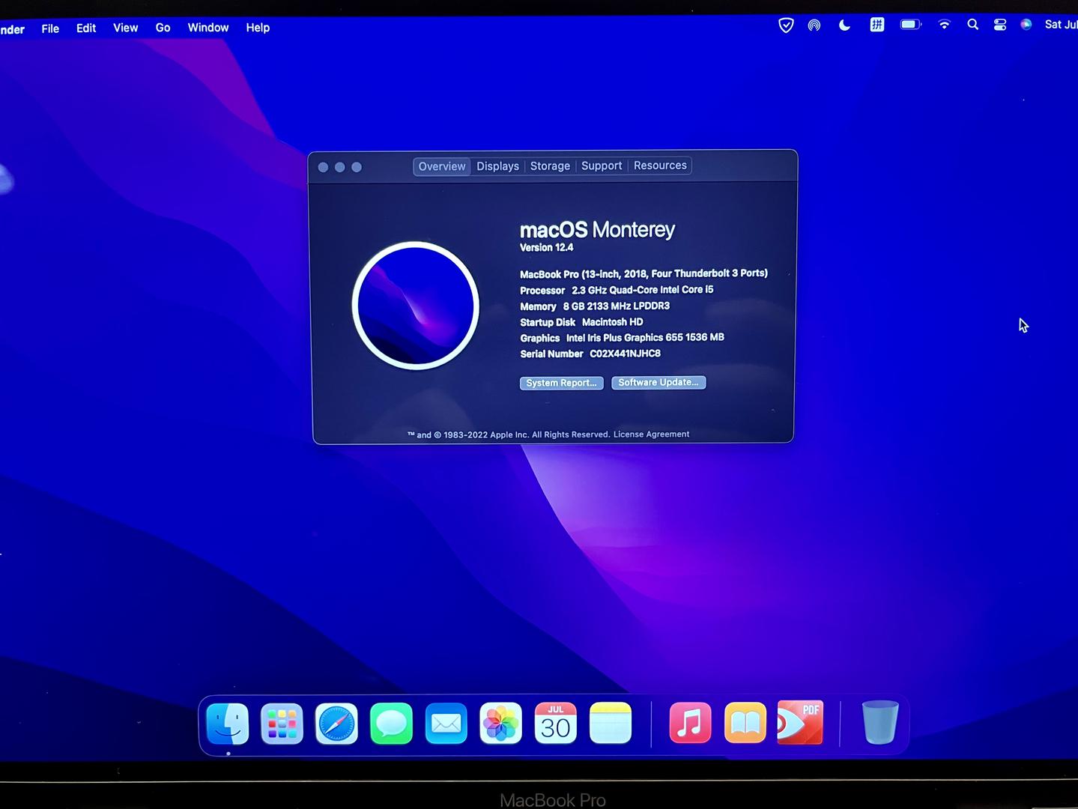Click the macOS Monterey logo image
This screenshot has height=809, width=1078.
pyautogui.click(x=416, y=306)
